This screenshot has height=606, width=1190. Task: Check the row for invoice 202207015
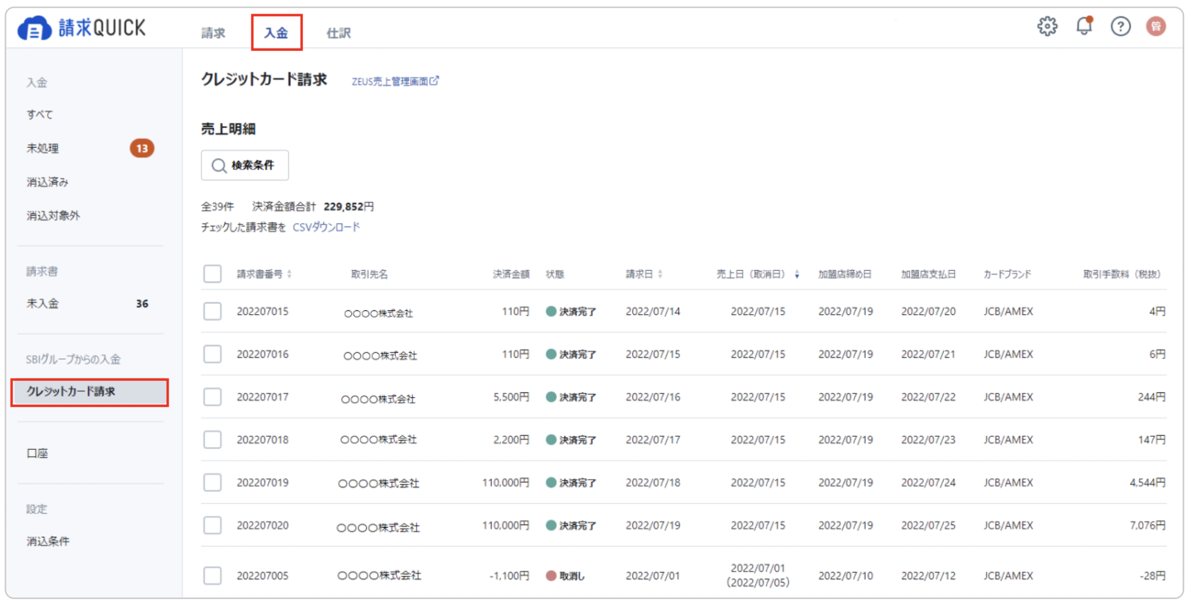[212, 311]
